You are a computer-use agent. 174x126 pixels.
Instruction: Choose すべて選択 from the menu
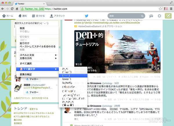pyautogui.click(x=37, y=64)
